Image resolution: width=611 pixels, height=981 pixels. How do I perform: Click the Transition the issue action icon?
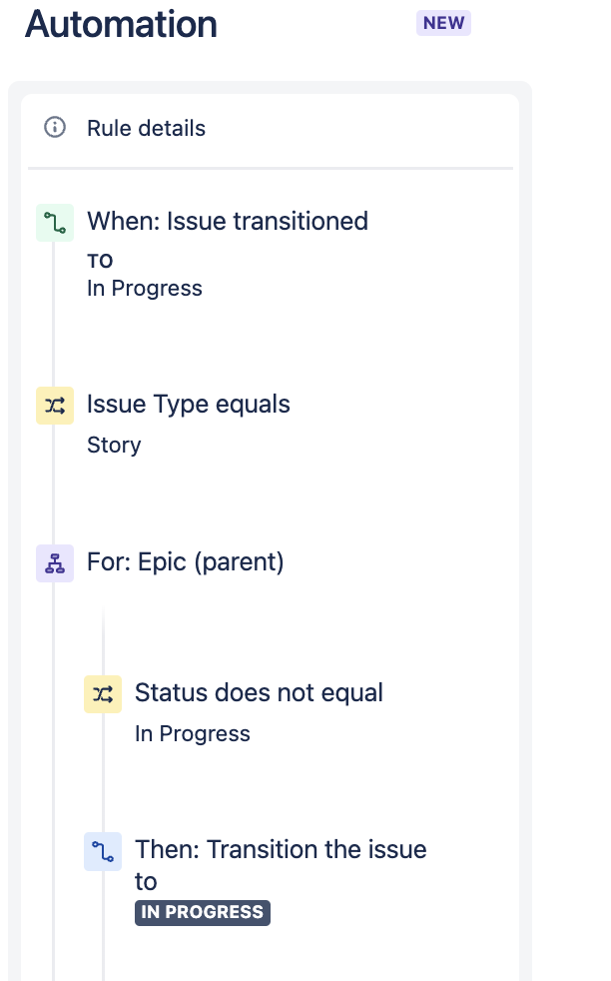tap(103, 851)
